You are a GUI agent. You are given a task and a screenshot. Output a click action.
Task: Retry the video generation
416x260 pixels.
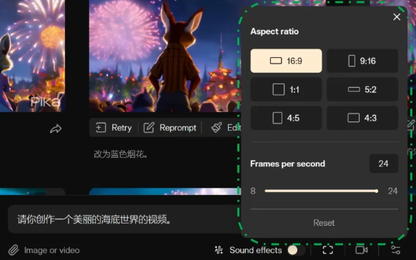114,128
